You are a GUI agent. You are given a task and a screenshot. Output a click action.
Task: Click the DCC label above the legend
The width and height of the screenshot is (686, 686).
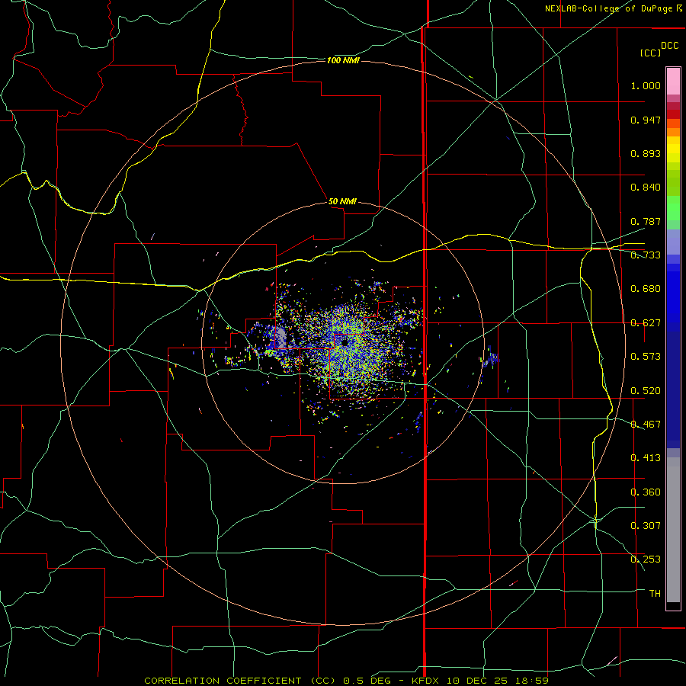click(670, 46)
